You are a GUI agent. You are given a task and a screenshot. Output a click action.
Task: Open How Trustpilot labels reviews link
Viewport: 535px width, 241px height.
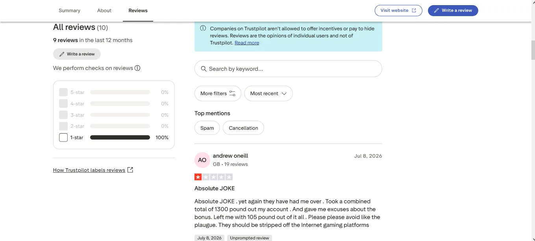pyautogui.click(x=89, y=170)
